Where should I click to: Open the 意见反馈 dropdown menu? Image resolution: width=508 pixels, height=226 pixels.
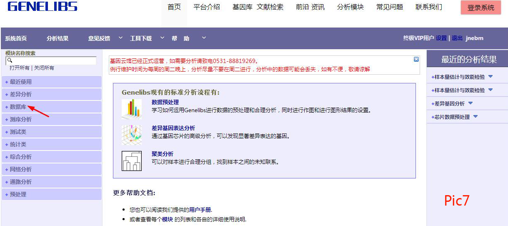120,38
